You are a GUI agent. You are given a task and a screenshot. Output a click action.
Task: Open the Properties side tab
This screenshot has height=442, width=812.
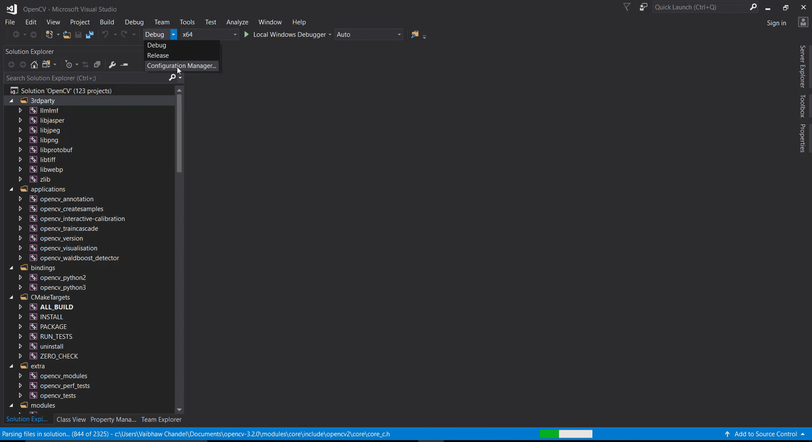802,138
